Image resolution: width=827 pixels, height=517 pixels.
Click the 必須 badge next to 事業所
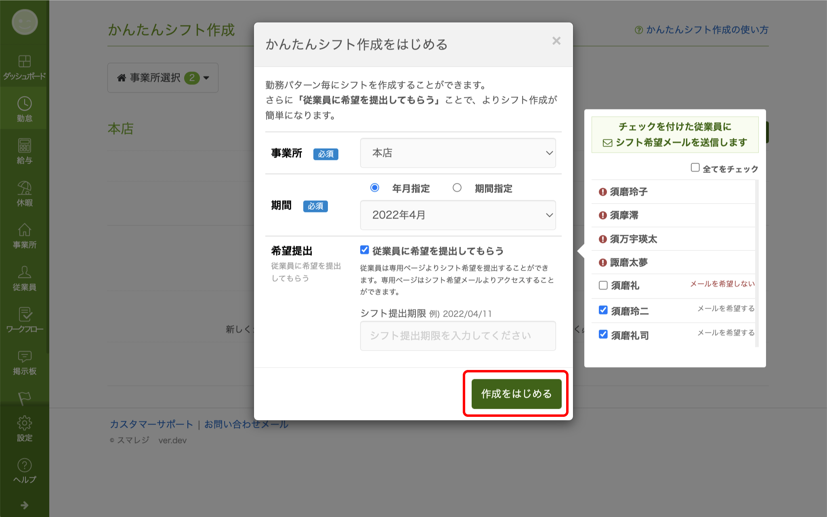click(326, 154)
